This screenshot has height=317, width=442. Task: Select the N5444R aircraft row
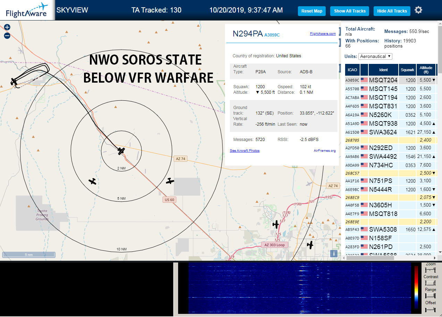[391, 190]
